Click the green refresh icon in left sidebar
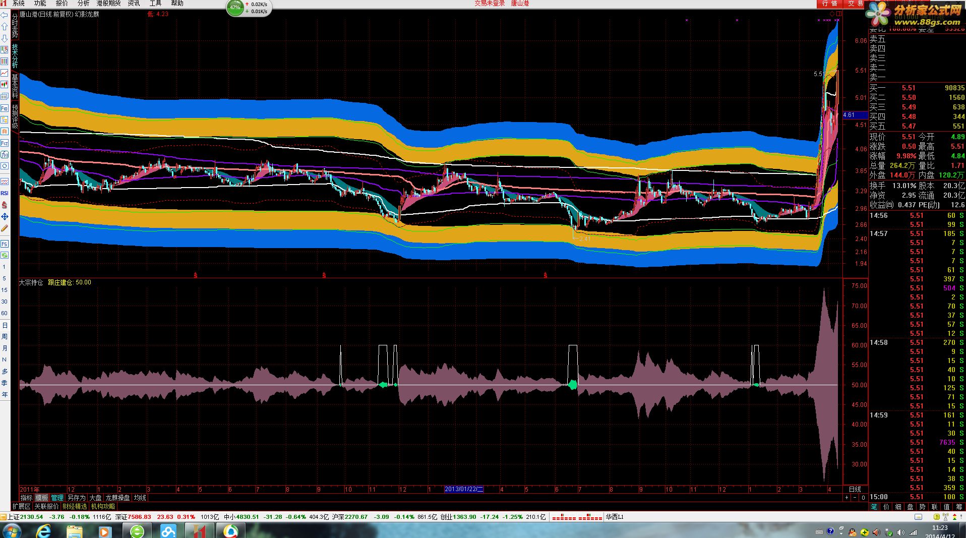 tap(5, 255)
